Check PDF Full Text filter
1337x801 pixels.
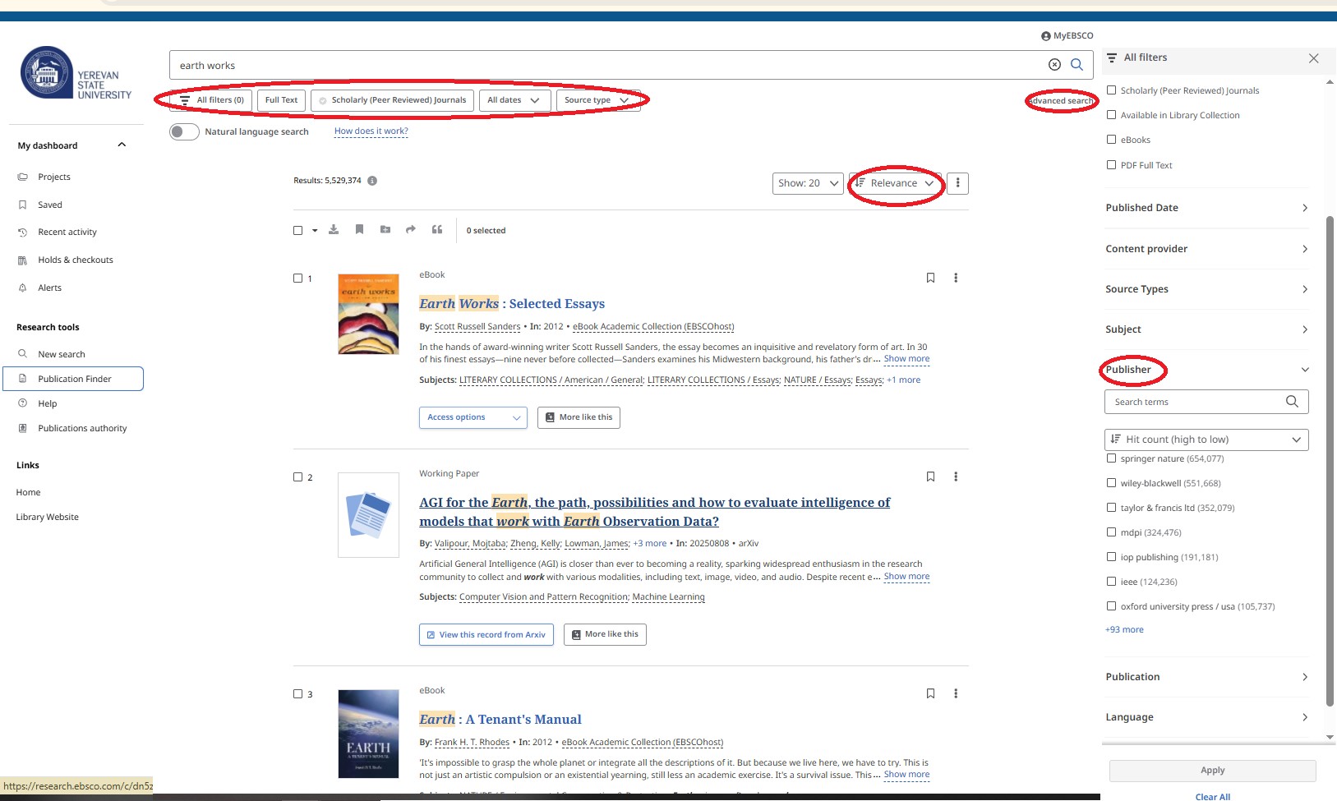point(1112,165)
